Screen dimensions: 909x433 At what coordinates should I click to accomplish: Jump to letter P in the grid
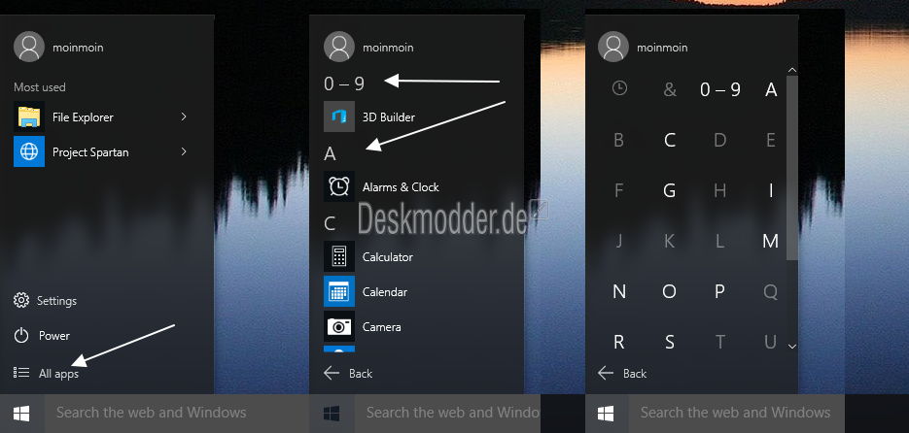(720, 291)
